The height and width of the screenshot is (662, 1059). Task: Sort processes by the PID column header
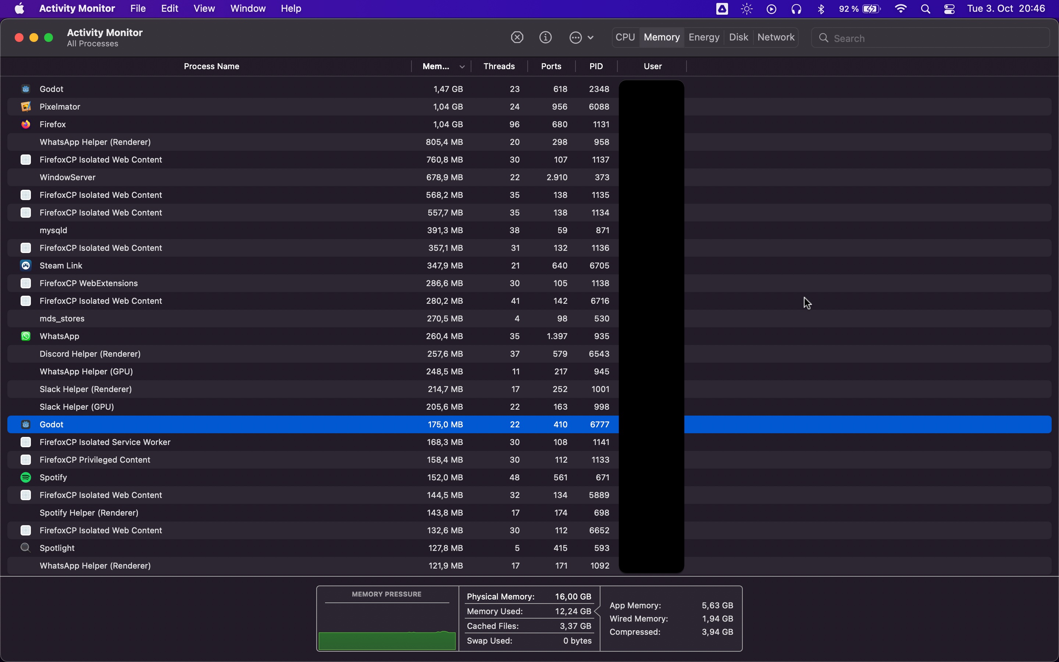[x=596, y=66]
